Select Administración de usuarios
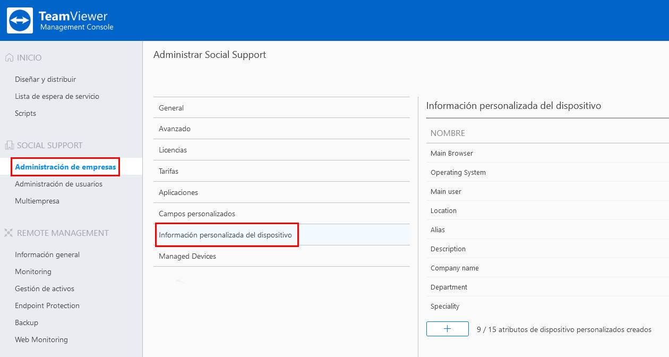This screenshot has width=669, height=357. 58,184
